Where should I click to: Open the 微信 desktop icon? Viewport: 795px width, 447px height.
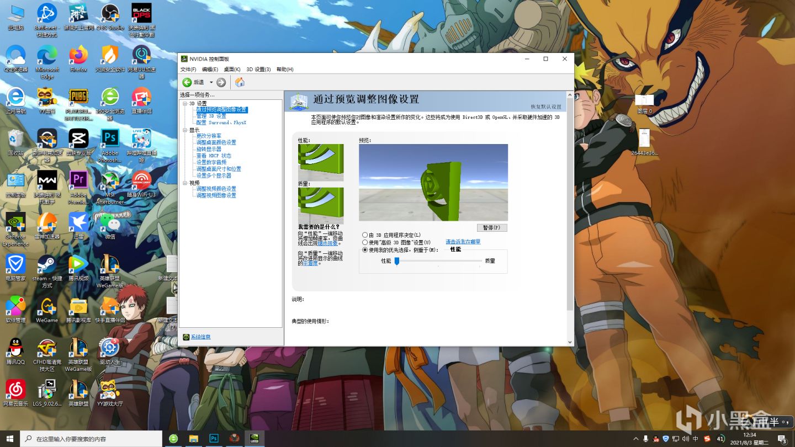pyautogui.click(x=110, y=226)
